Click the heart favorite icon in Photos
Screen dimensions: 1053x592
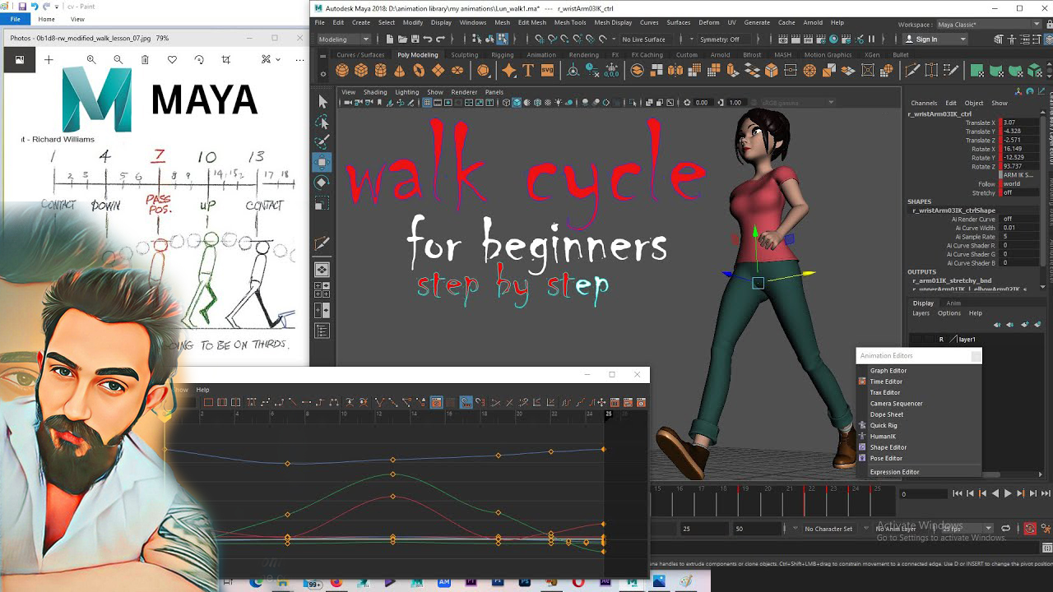(172, 59)
